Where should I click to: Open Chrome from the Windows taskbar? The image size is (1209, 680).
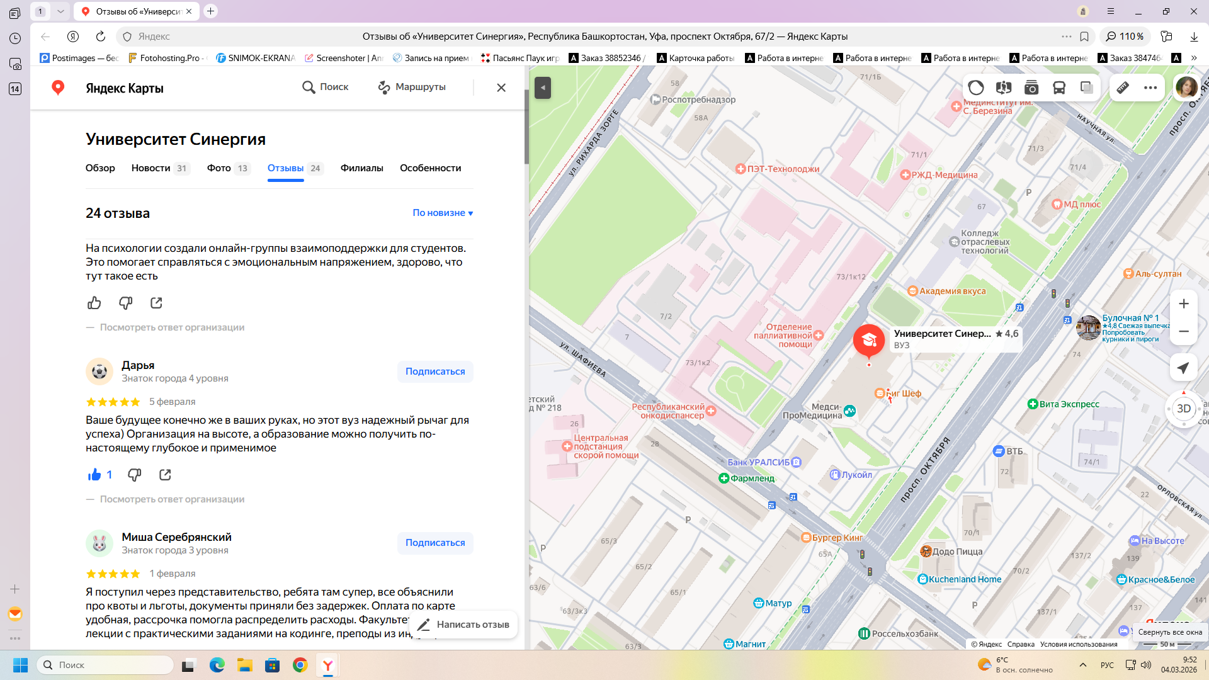tap(300, 665)
